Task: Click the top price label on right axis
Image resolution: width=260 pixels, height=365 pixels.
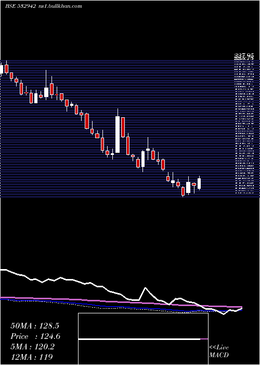Action: [244, 55]
